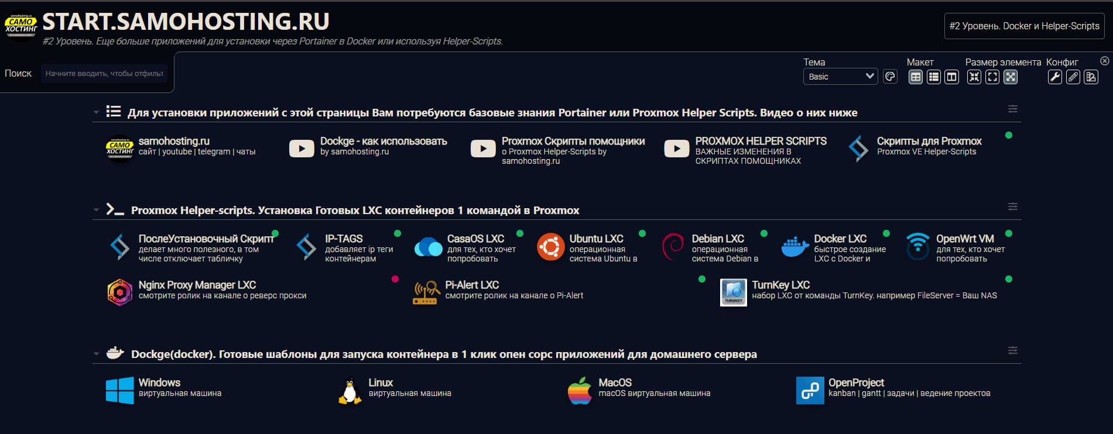Click the Скрипты для Proxmox icon
Screen dimensions: 1113x434
pos(858,149)
